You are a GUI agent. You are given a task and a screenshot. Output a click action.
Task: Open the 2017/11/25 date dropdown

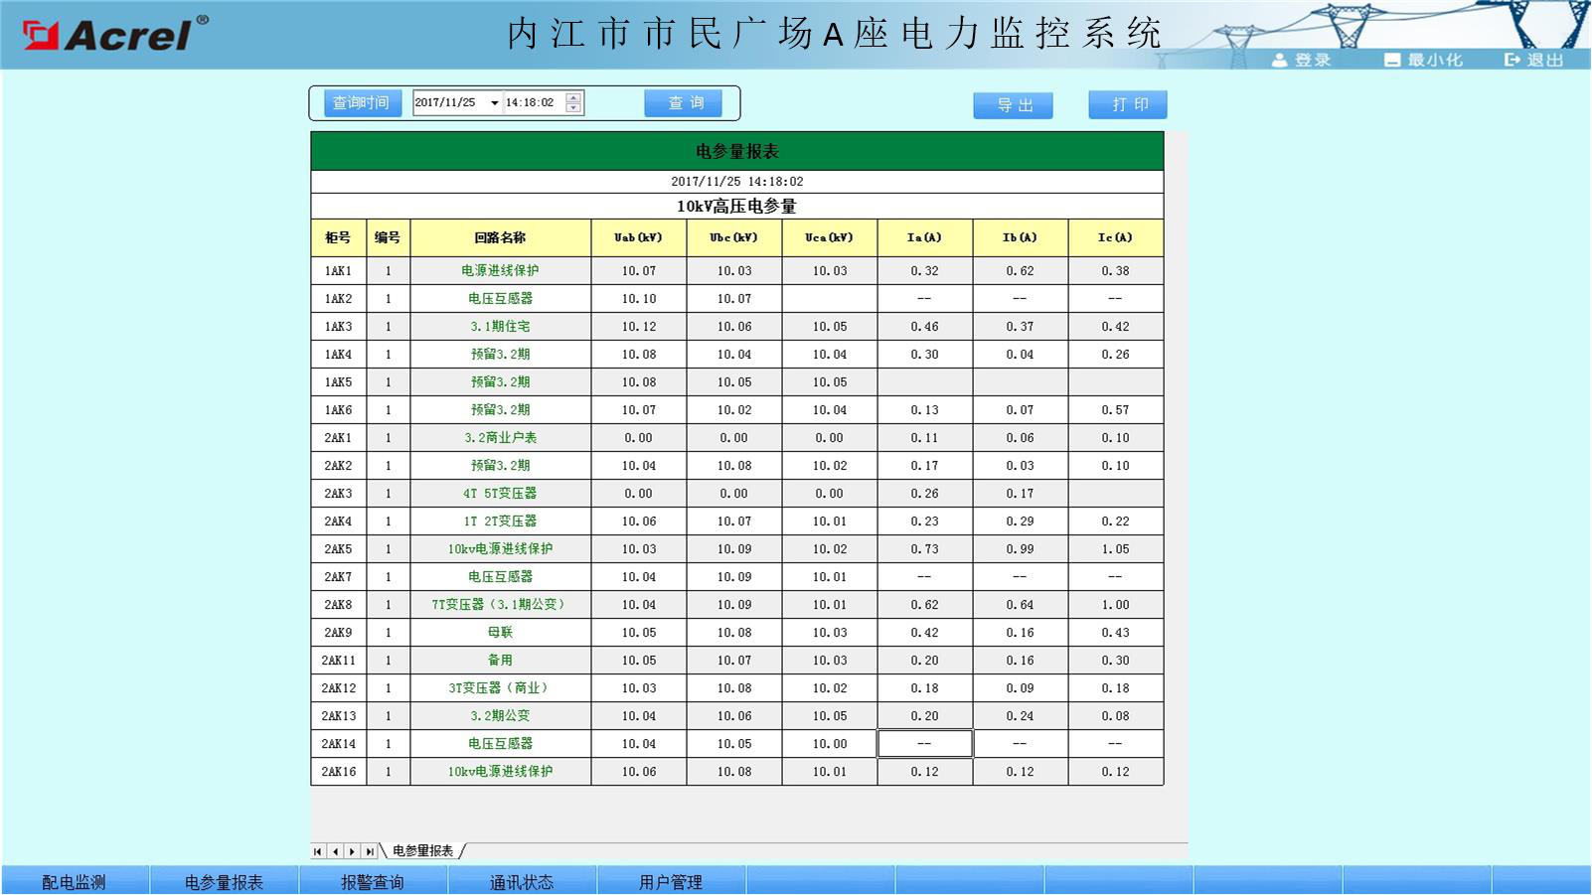[493, 102]
